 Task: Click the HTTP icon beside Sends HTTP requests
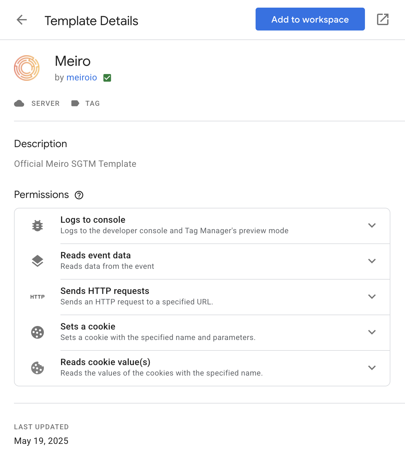click(x=38, y=297)
